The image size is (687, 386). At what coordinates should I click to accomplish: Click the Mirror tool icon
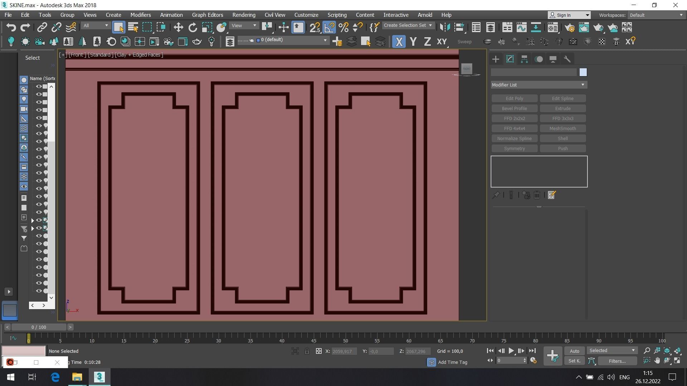[445, 28]
